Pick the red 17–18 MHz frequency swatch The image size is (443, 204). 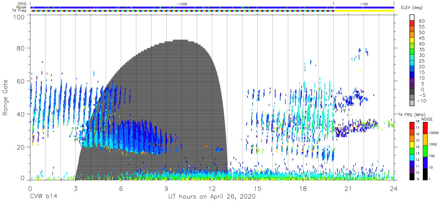(412, 125)
